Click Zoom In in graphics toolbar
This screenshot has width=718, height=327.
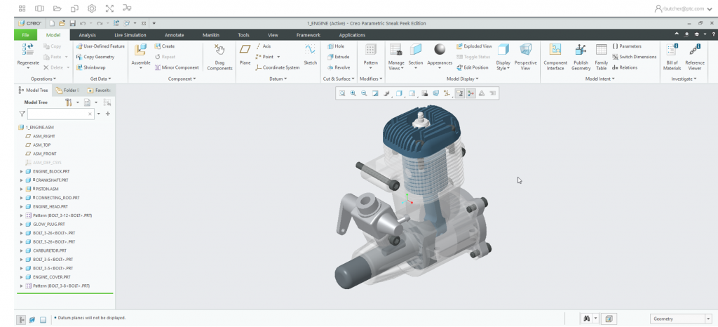click(x=353, y=93)
